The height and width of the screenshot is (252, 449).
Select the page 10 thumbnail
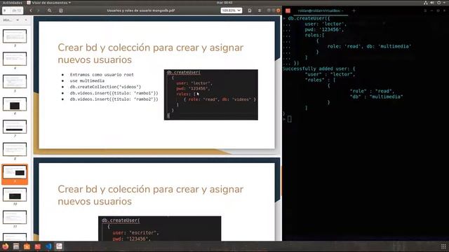pos(15,195)
